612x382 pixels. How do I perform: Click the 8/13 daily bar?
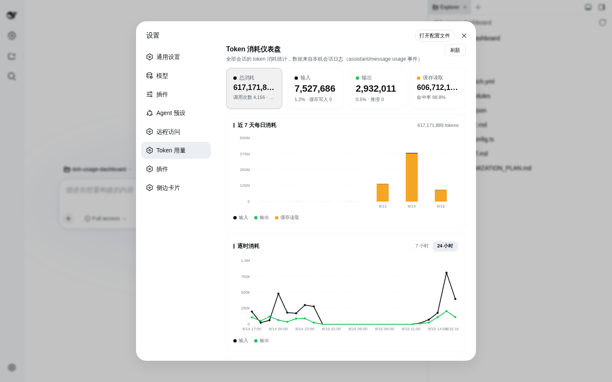point(382,193)
